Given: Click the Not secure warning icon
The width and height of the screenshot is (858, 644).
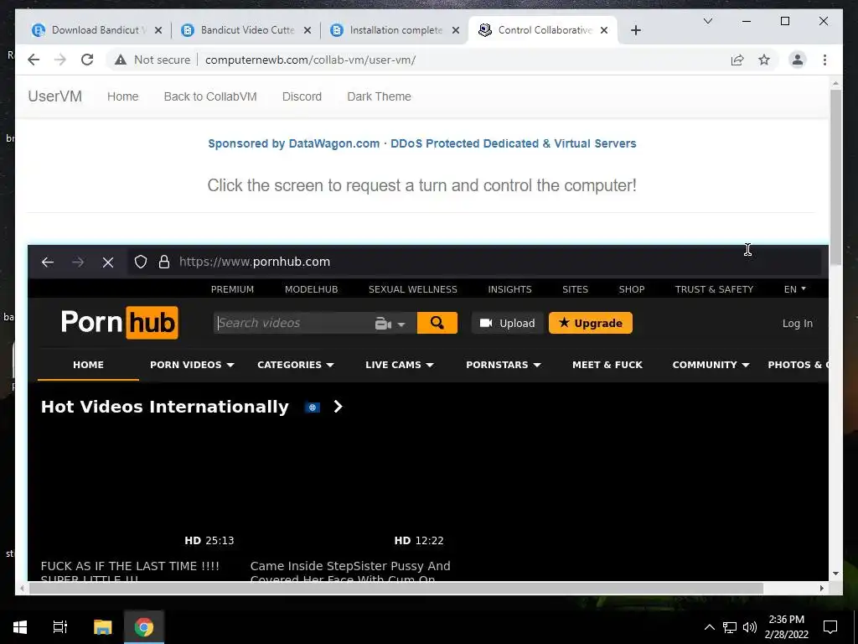Looking at the screenshot, I should coord(121,60).
